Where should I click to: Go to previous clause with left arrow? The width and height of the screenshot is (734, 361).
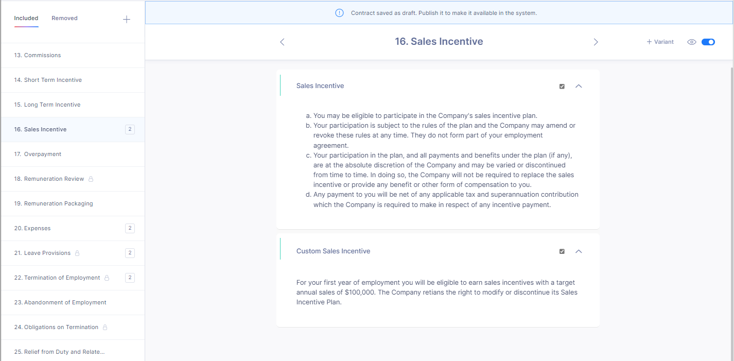coord(282,42)
